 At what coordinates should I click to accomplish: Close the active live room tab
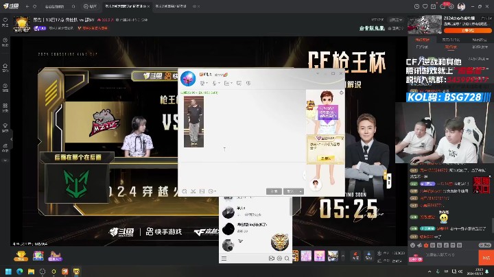tap(148, 6)
